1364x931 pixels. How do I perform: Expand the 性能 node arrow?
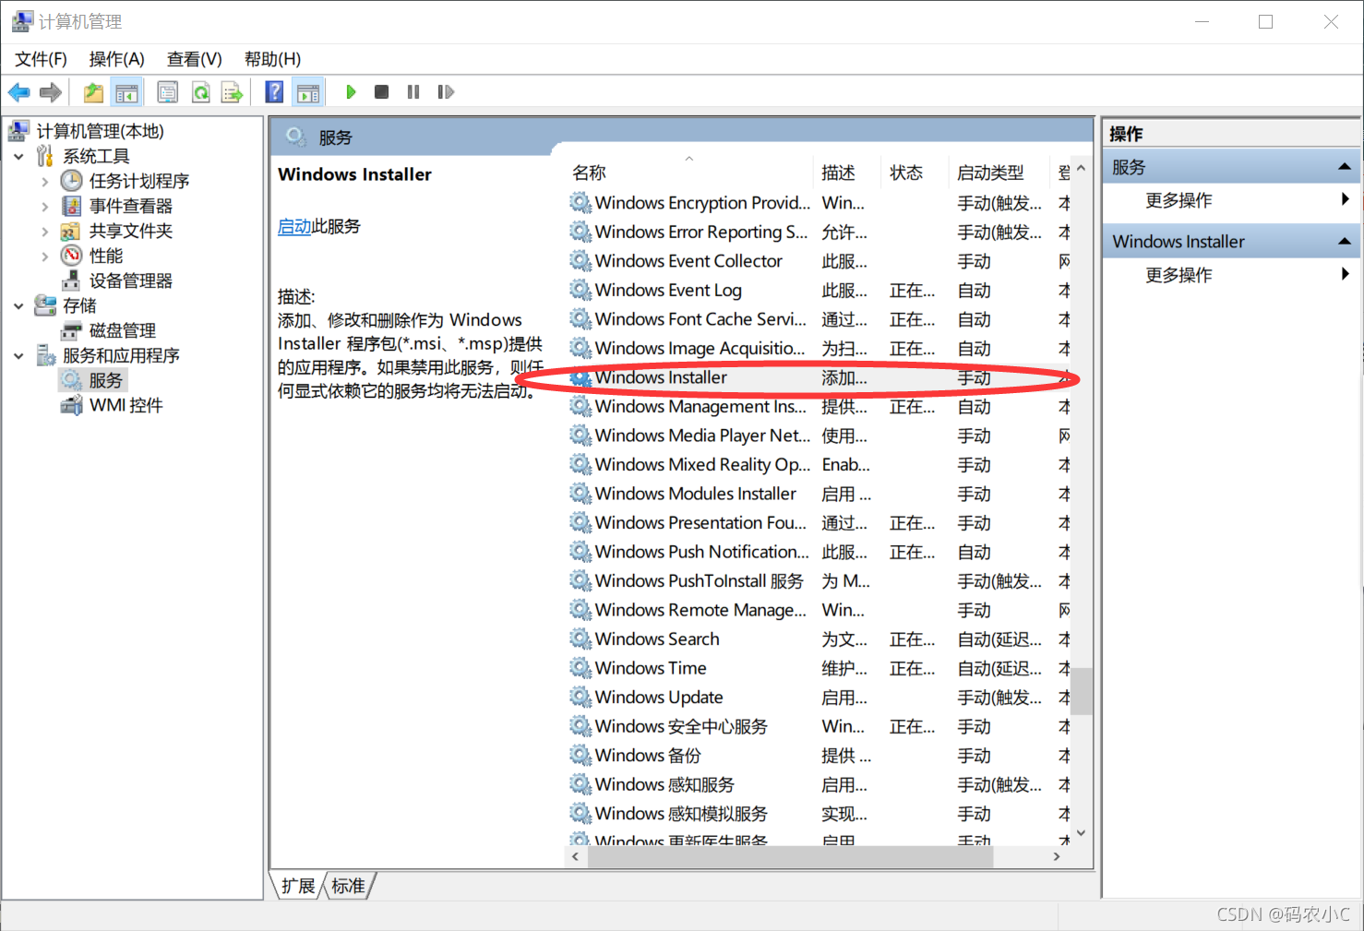[x=45, y=257]
